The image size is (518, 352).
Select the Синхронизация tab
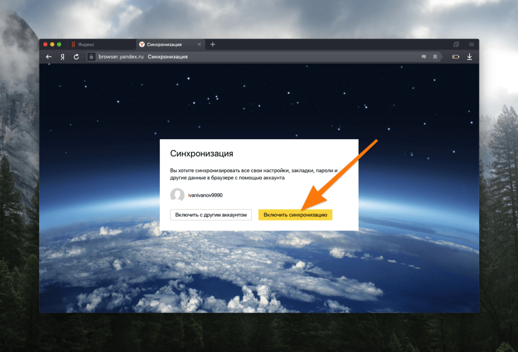pos(170,44)
